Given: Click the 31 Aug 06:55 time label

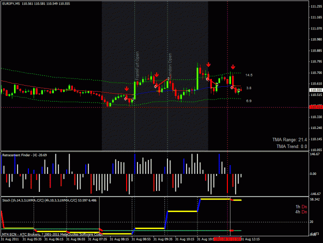Looking at the screenshot, I should 75,239.
